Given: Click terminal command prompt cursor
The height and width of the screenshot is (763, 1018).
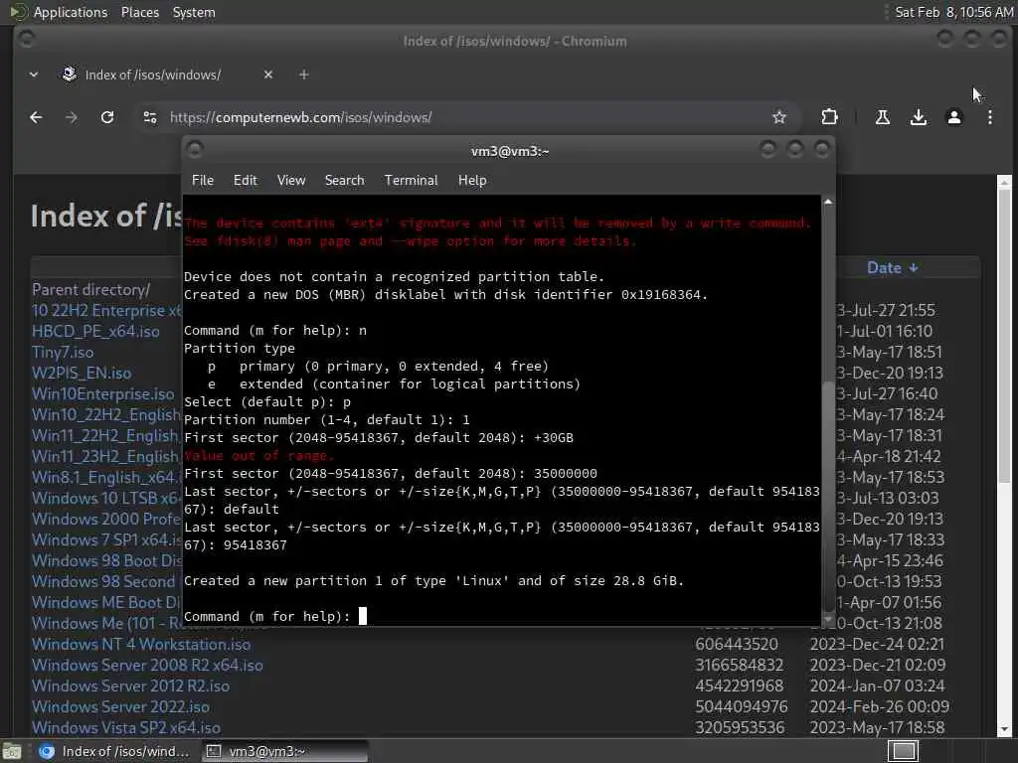Looking at the screenshot, I should pos(362,616).
